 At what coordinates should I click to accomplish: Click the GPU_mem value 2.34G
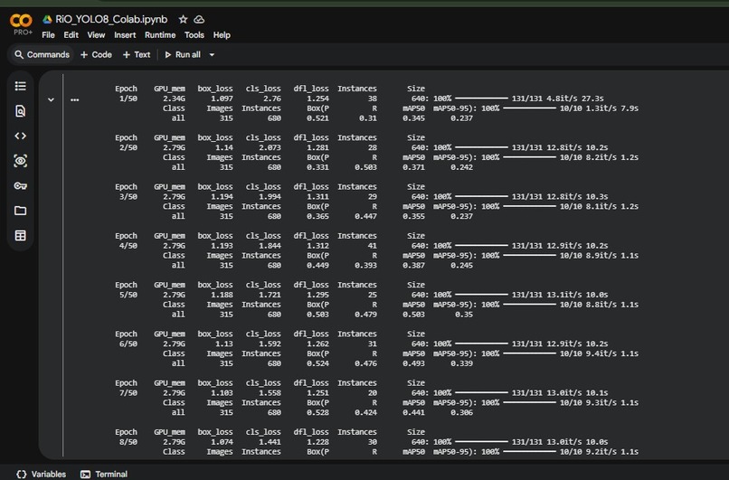pyautogui.click(x=174, y=99)
